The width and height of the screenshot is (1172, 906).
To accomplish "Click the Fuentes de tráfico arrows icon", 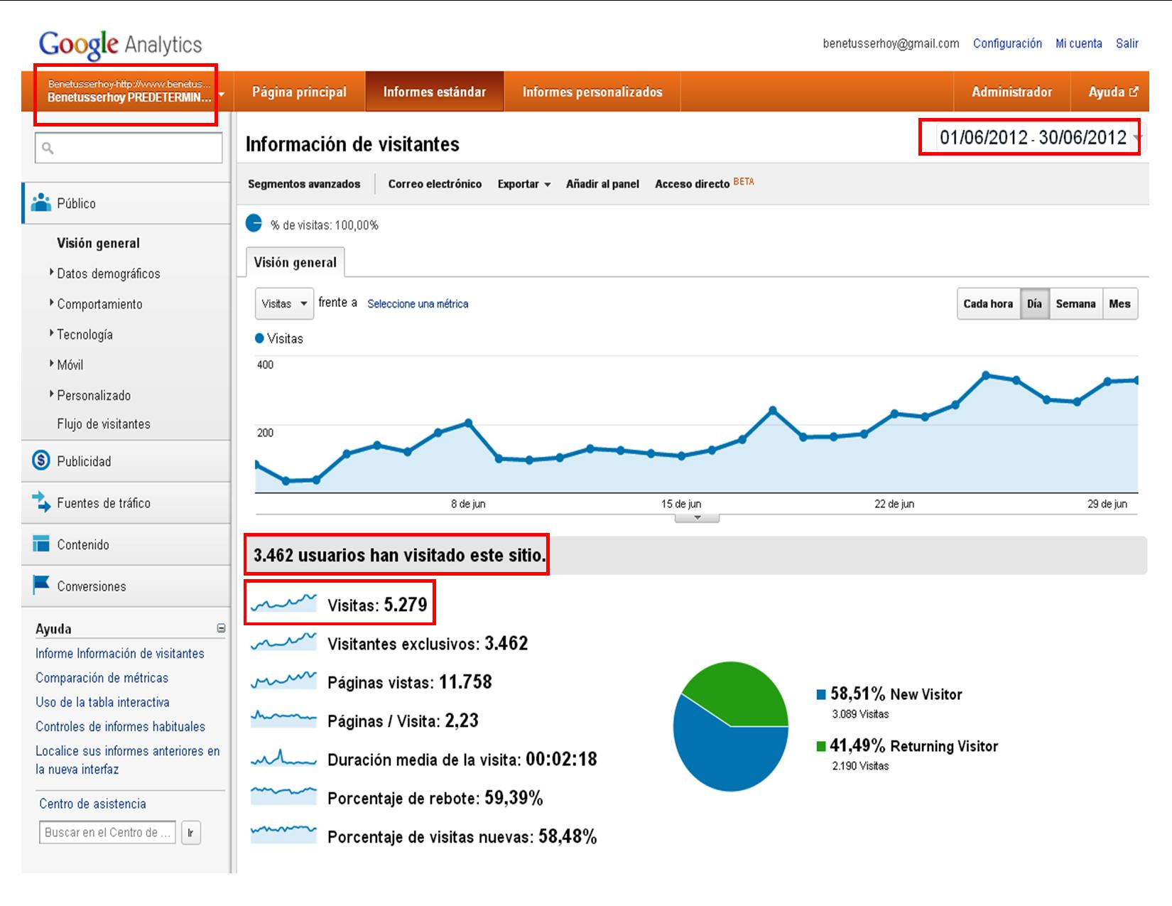I will click(41, 502).
